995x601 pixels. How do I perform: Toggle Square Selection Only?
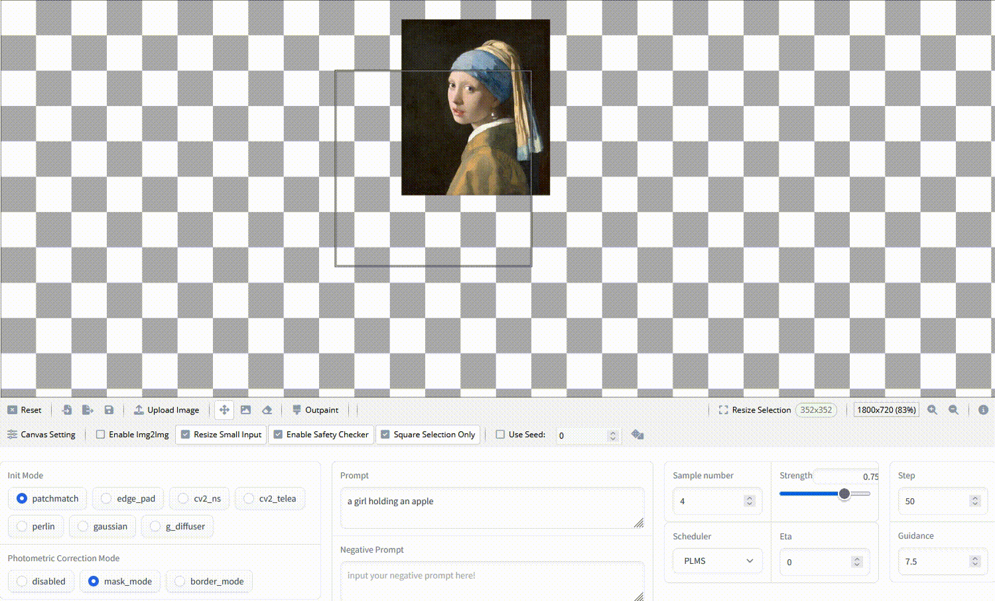click(385, 434)
